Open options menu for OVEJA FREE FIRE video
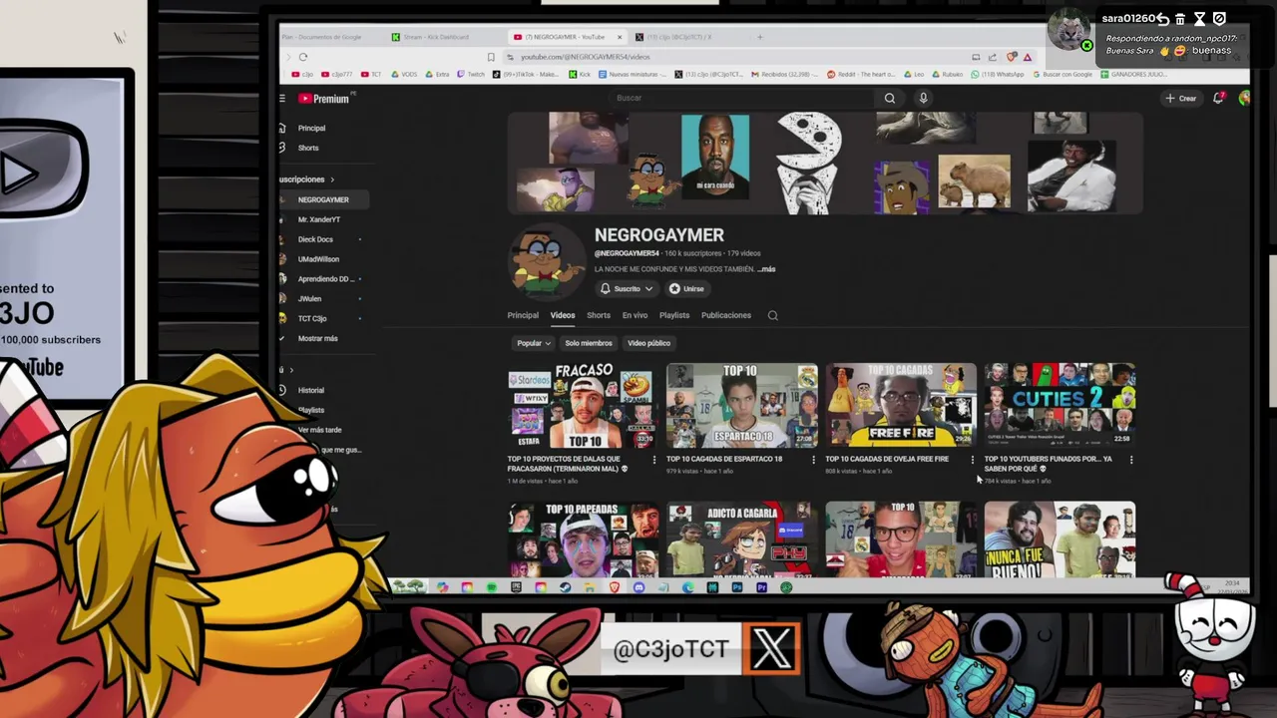This screenshot has width=1277, height=718. click(973, 460)
